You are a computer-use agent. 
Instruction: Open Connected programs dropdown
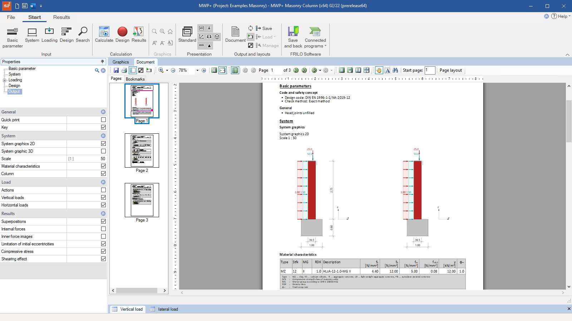tap(315, 37)
